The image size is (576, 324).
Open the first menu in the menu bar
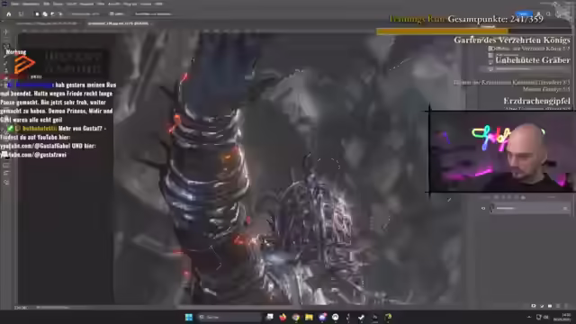(14, 4)
